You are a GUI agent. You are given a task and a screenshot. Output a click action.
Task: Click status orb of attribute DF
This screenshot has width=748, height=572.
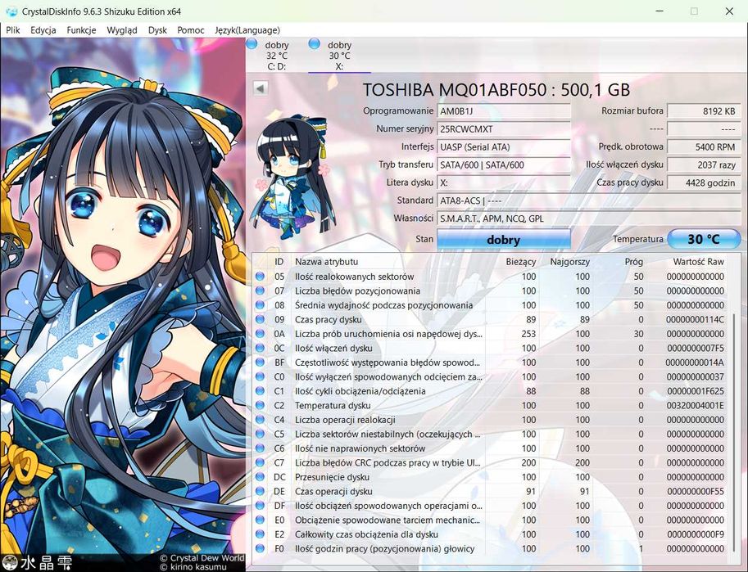[x=260, y=505]
